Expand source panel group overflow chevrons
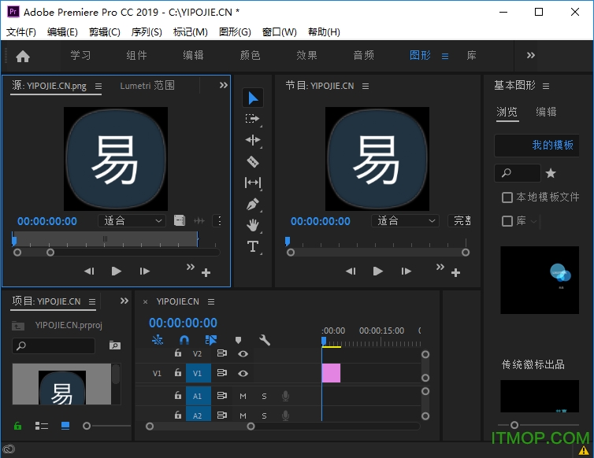 224,85
